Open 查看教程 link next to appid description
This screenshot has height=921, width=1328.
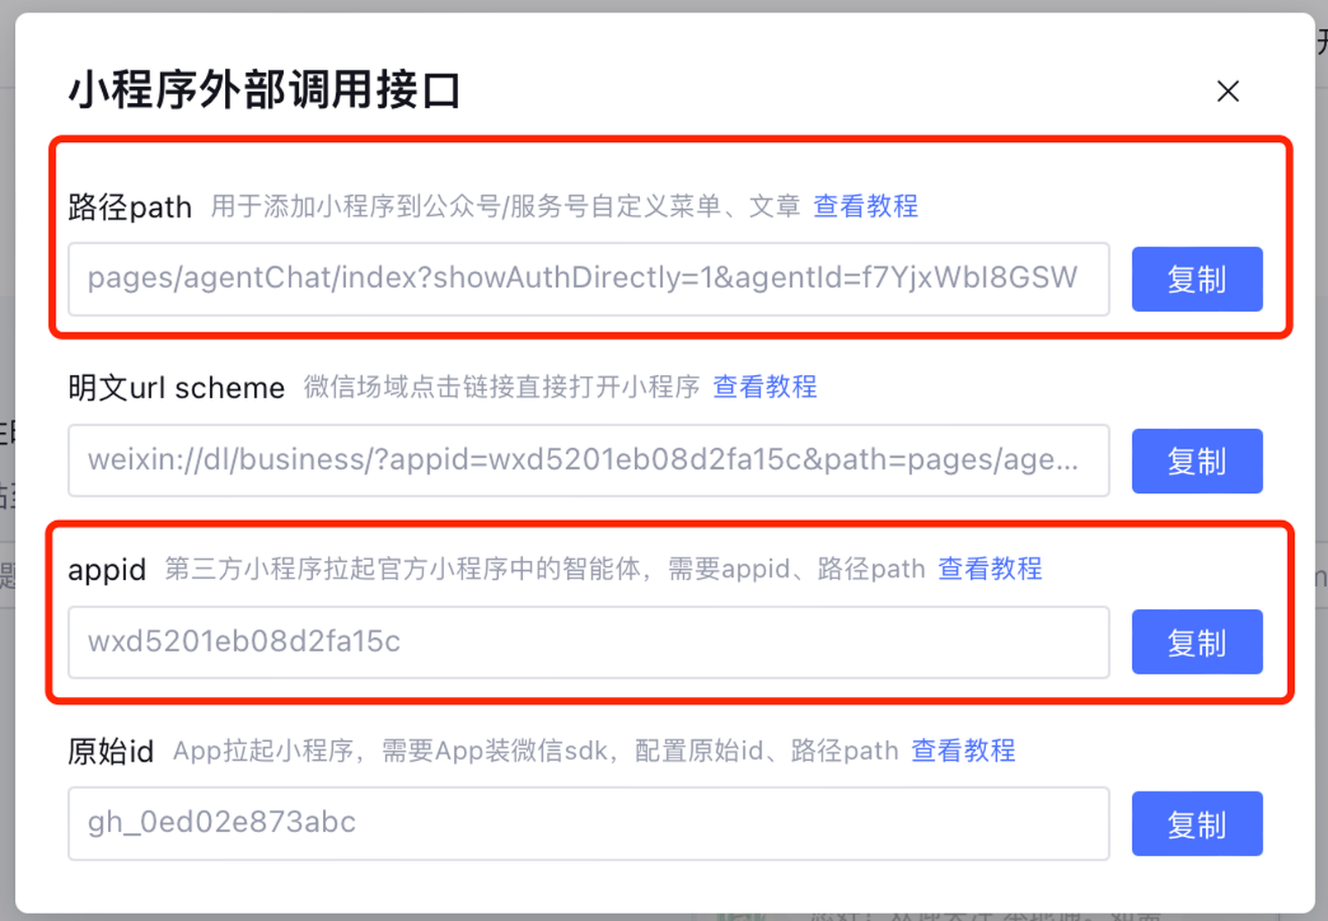tap(989, 568)
